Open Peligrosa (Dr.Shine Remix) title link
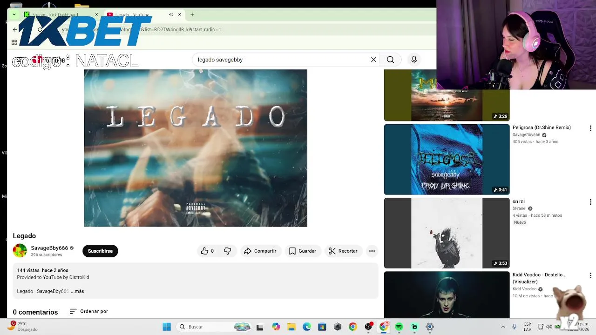Image resolution: width=596 pixels, height=335 pixels. point(542,127)
